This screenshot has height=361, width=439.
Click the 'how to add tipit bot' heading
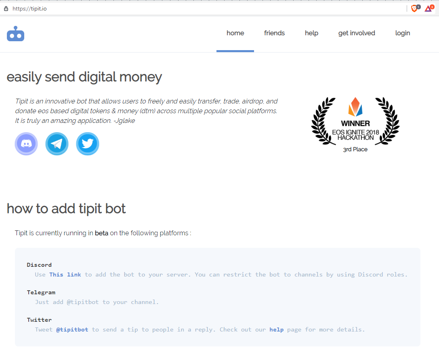[66, 209]
